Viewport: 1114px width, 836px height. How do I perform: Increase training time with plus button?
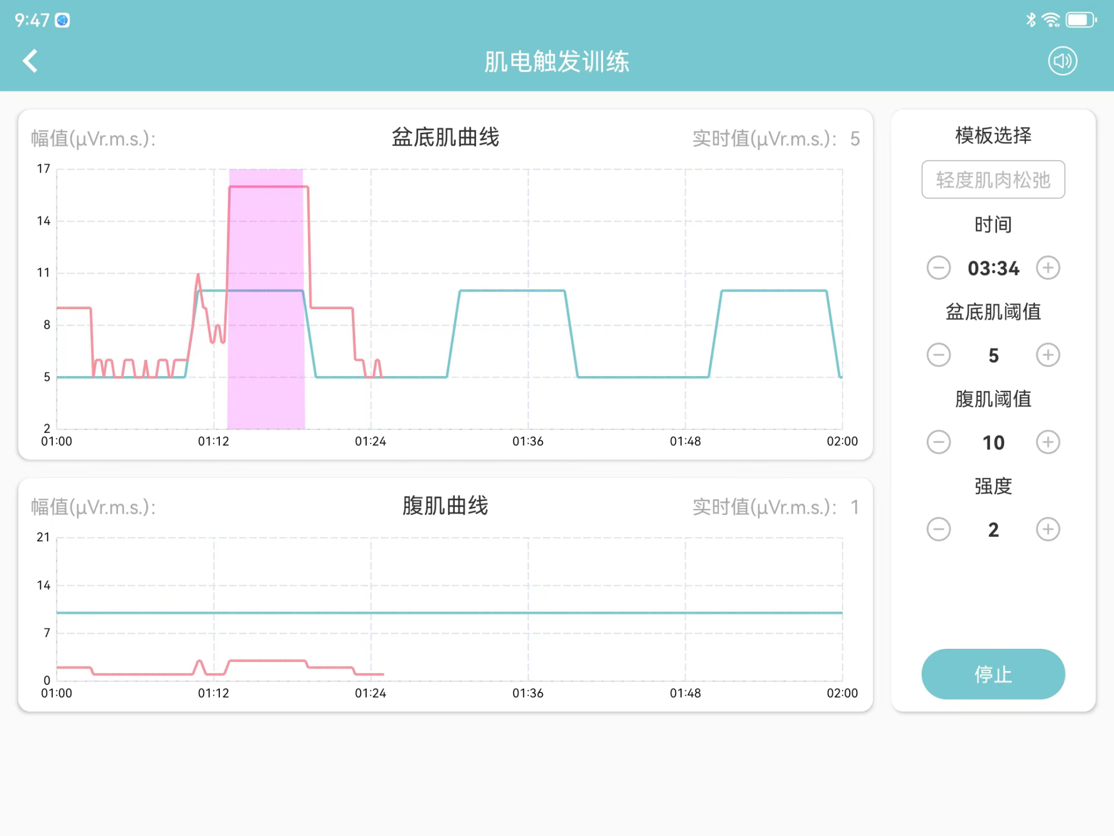(x=1048, y=268)
